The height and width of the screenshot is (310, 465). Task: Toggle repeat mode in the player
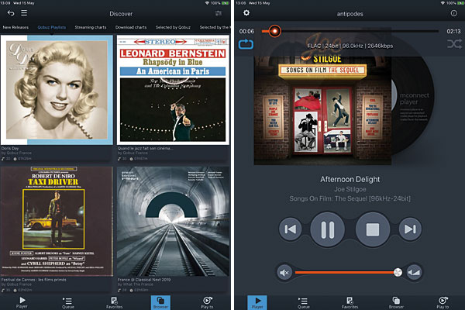point(246,44)
